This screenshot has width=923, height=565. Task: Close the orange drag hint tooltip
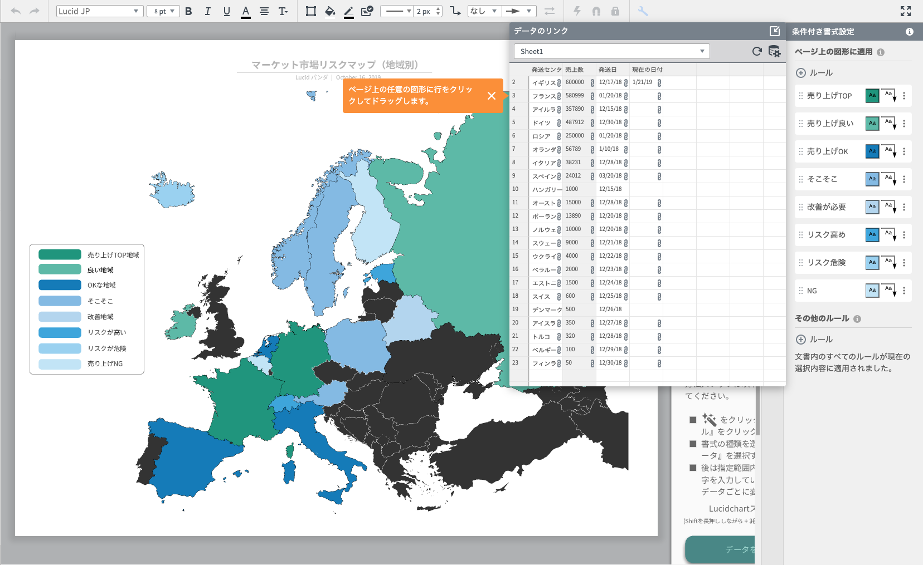point(491,96)
